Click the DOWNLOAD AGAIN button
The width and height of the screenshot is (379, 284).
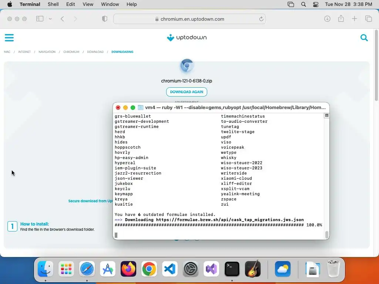click(187, 92)
